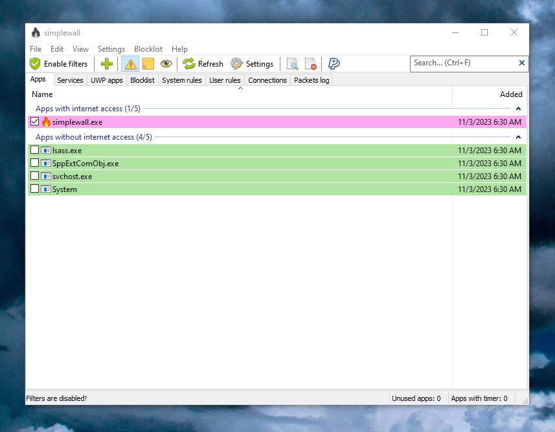Screen dimensions: 555x432
Task: Check the lsass.exe checkbox
Action: pos(34,150)
